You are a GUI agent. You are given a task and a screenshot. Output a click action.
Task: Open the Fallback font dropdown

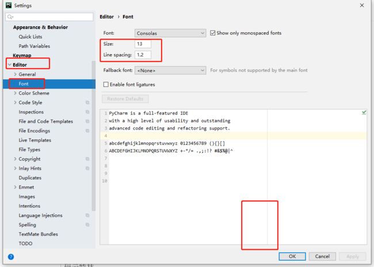pyautogui.click(x=170, y=70)
